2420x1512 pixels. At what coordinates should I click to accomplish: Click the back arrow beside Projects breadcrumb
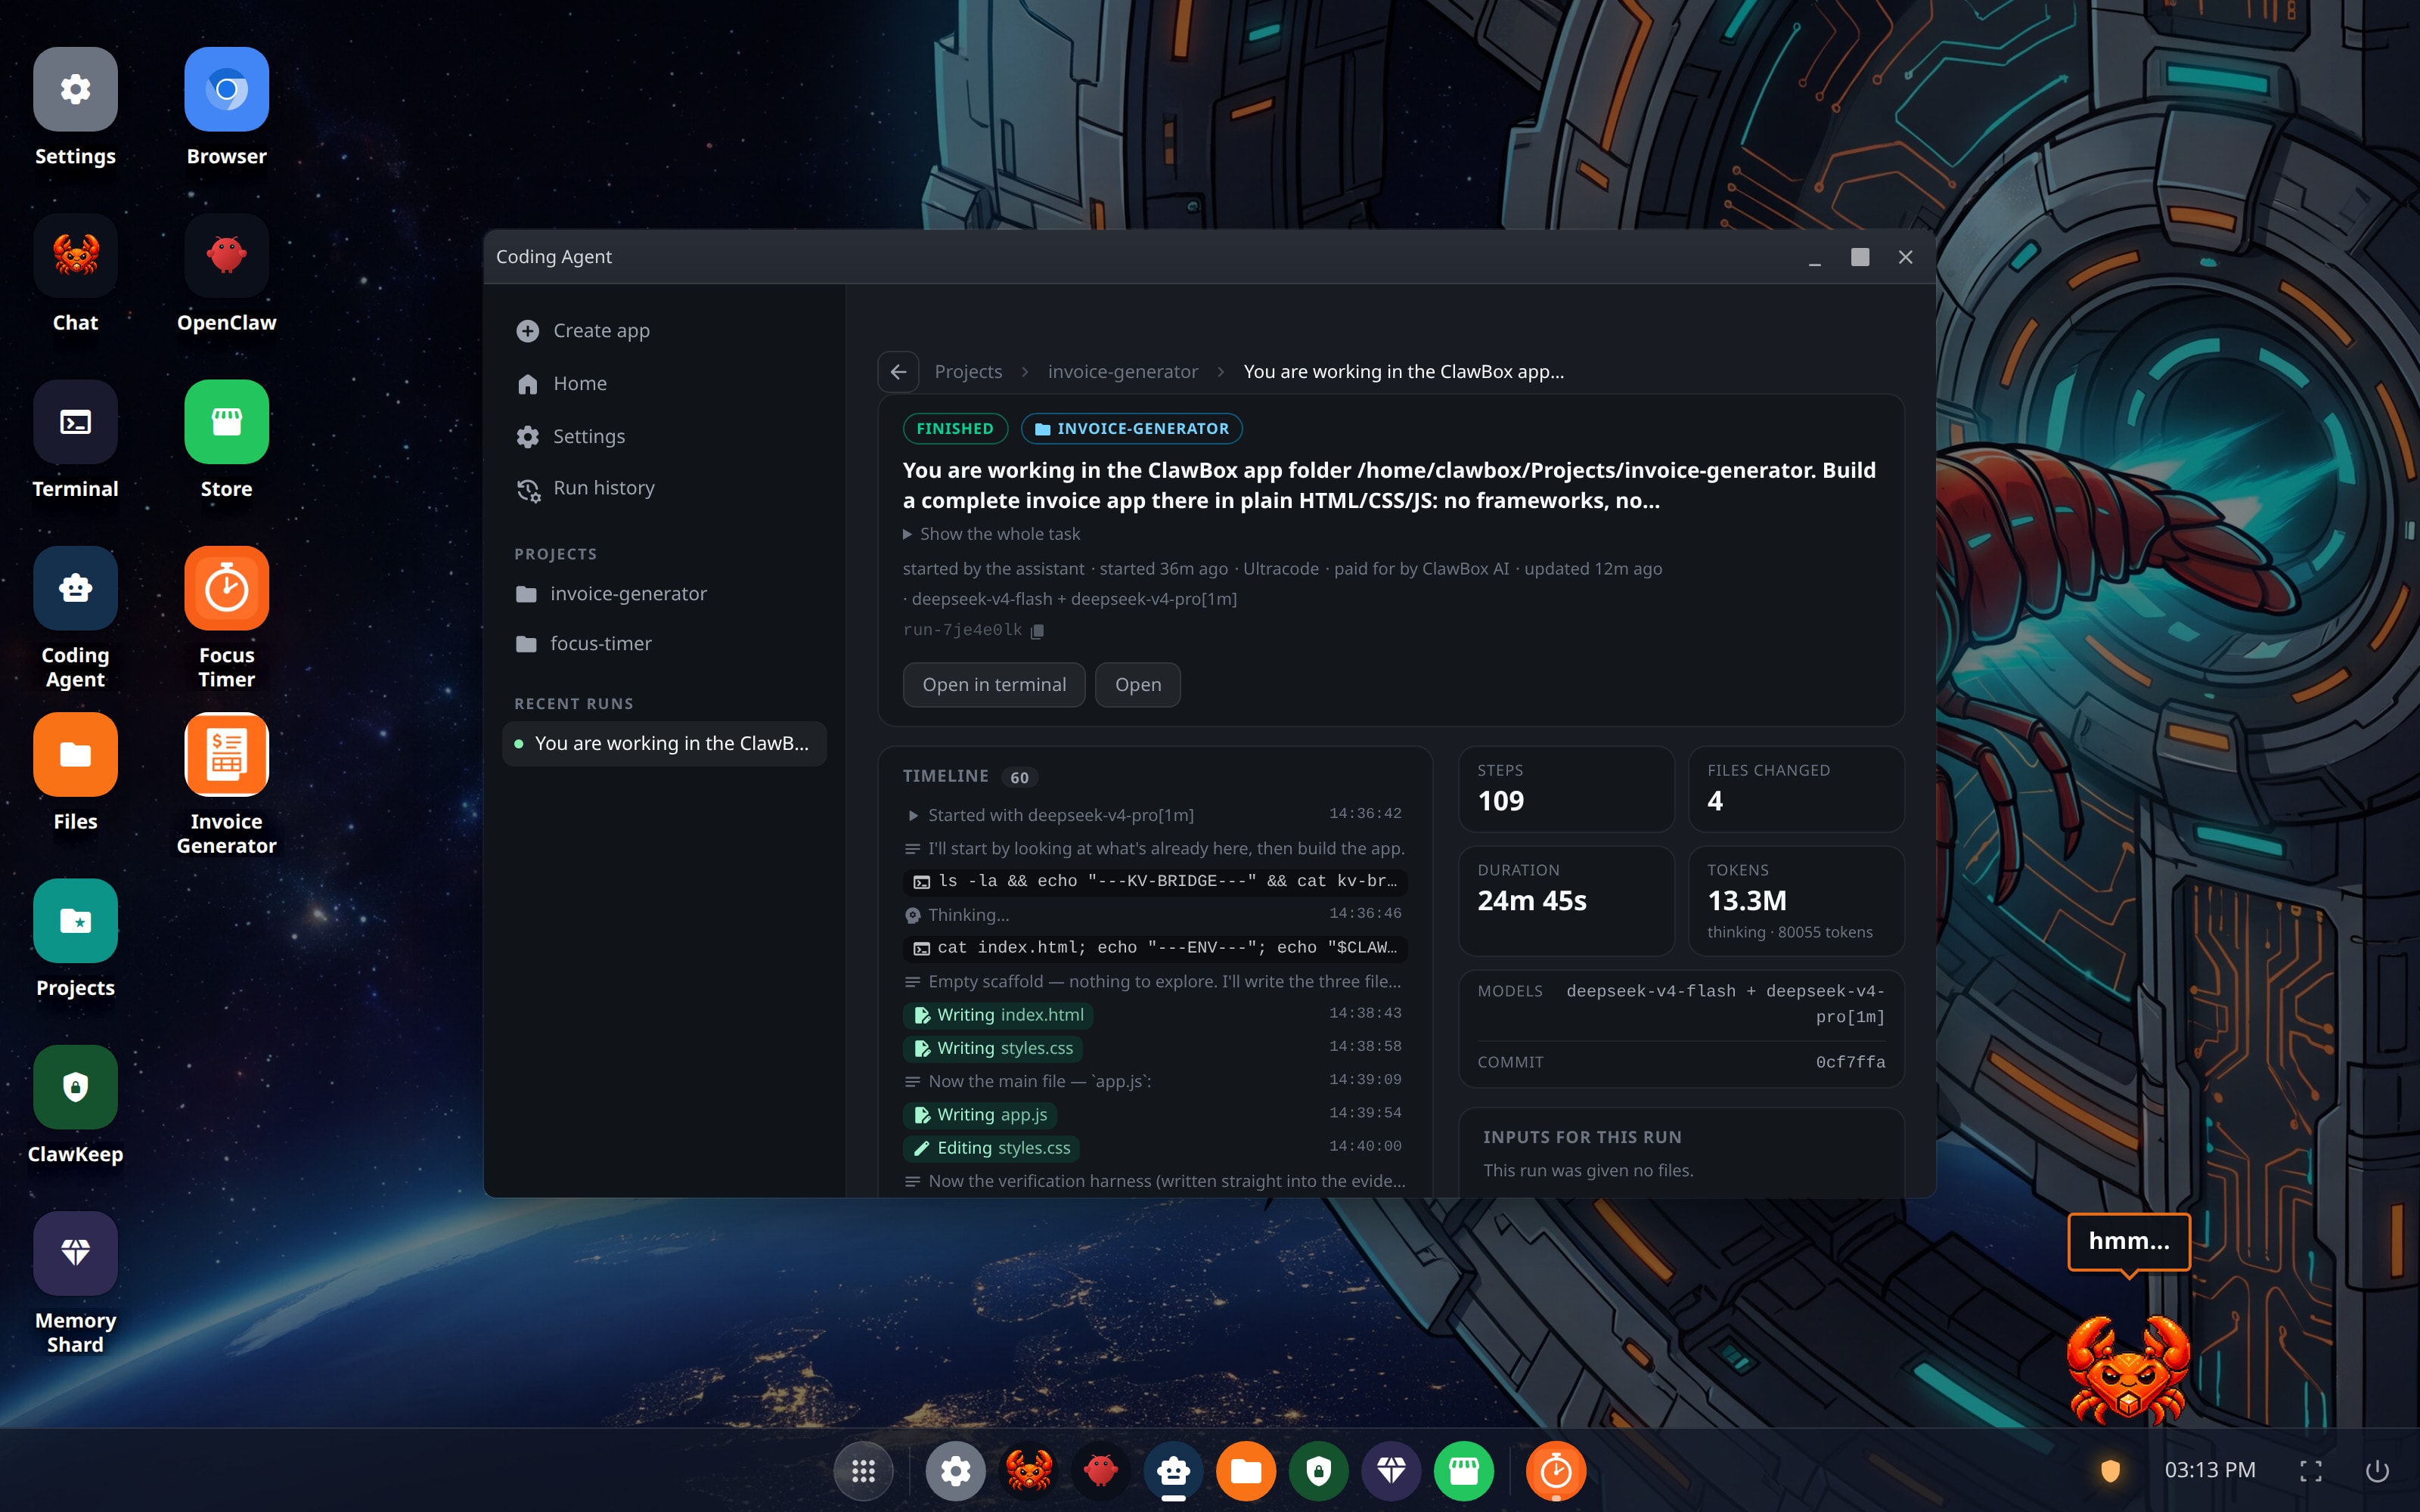[x=898, y=371]
